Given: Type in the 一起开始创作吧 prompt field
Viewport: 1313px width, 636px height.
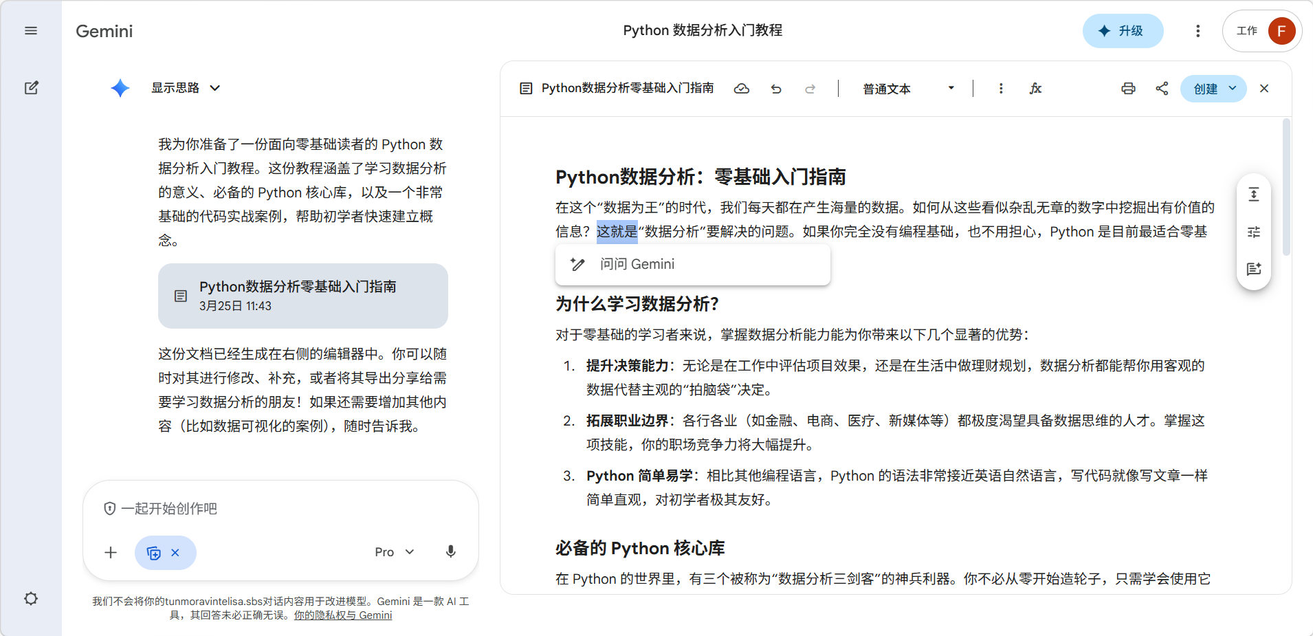Looking at the screenshot, I should tap(275, 509).
